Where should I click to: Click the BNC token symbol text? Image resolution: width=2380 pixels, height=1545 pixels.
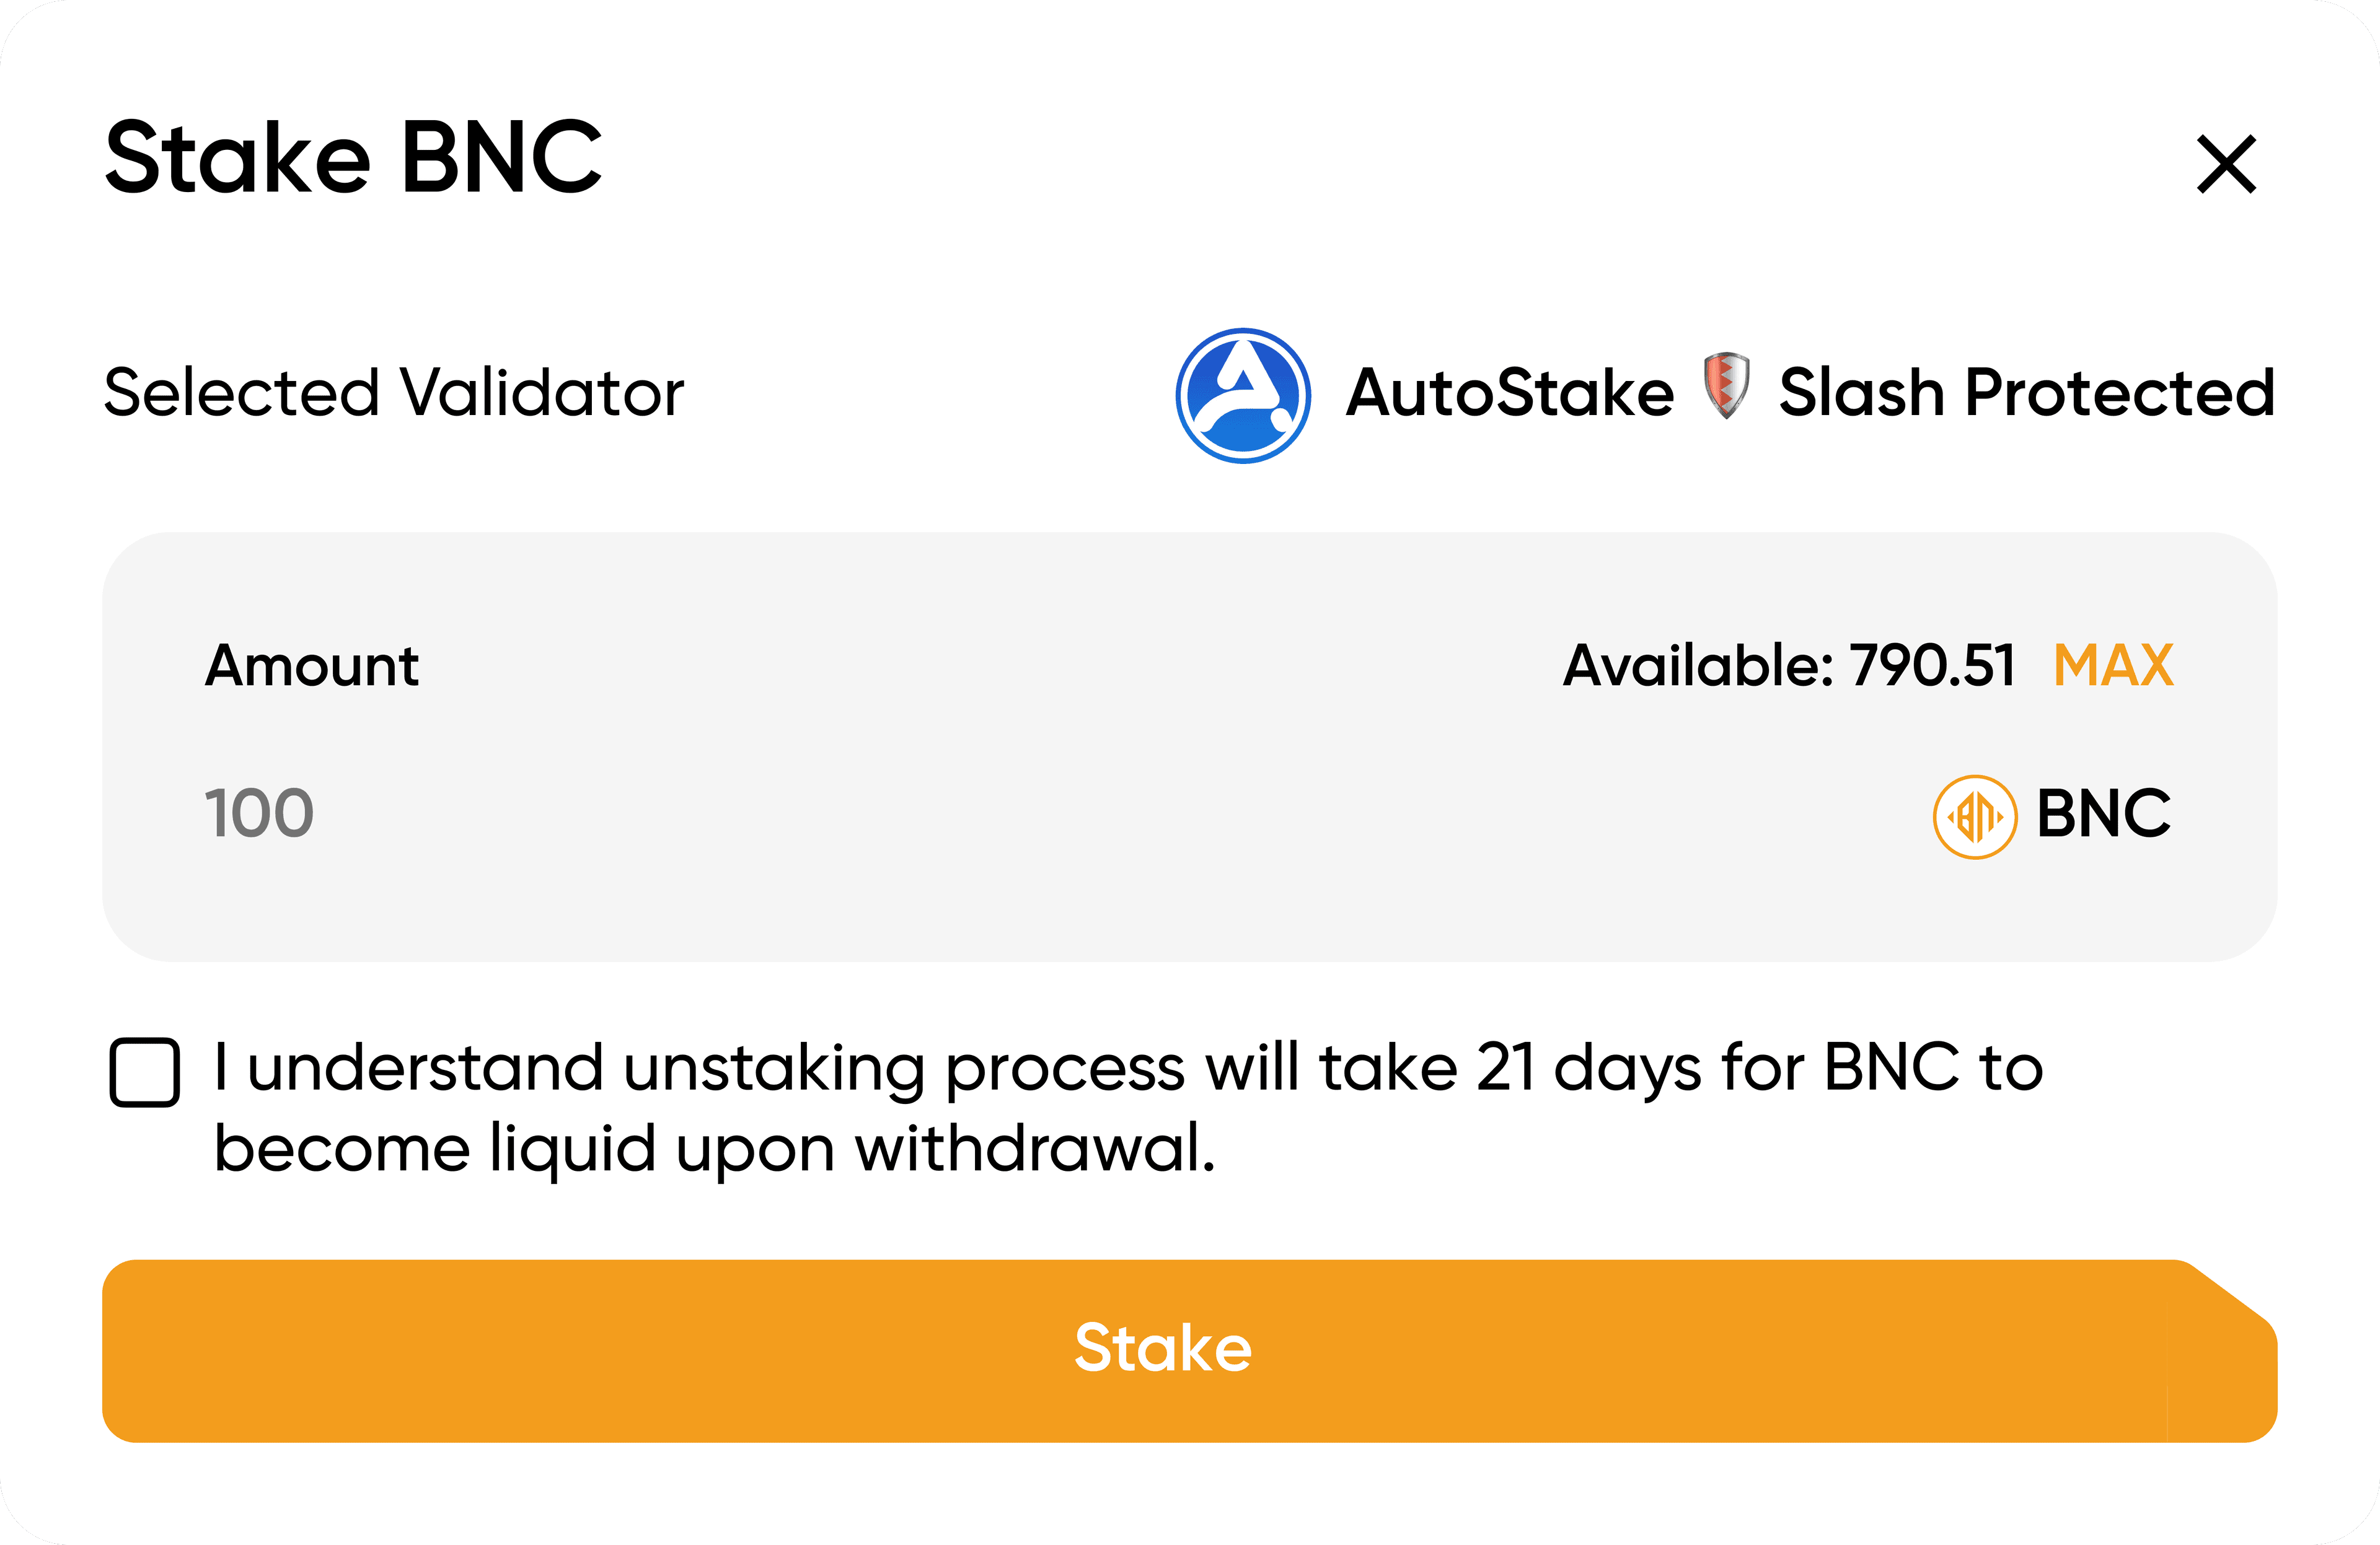tap(2103, 813)
